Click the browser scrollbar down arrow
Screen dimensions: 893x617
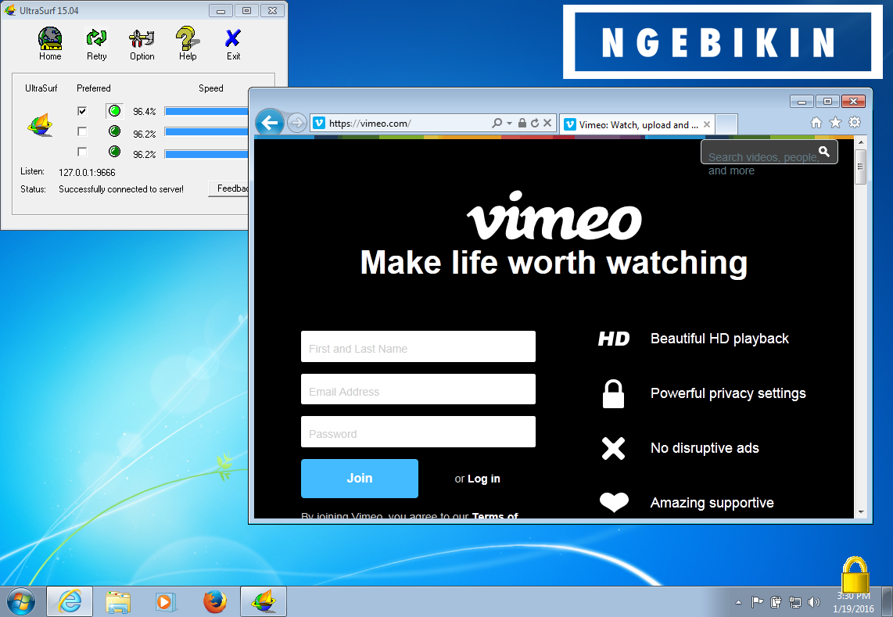tap(860, 512)
